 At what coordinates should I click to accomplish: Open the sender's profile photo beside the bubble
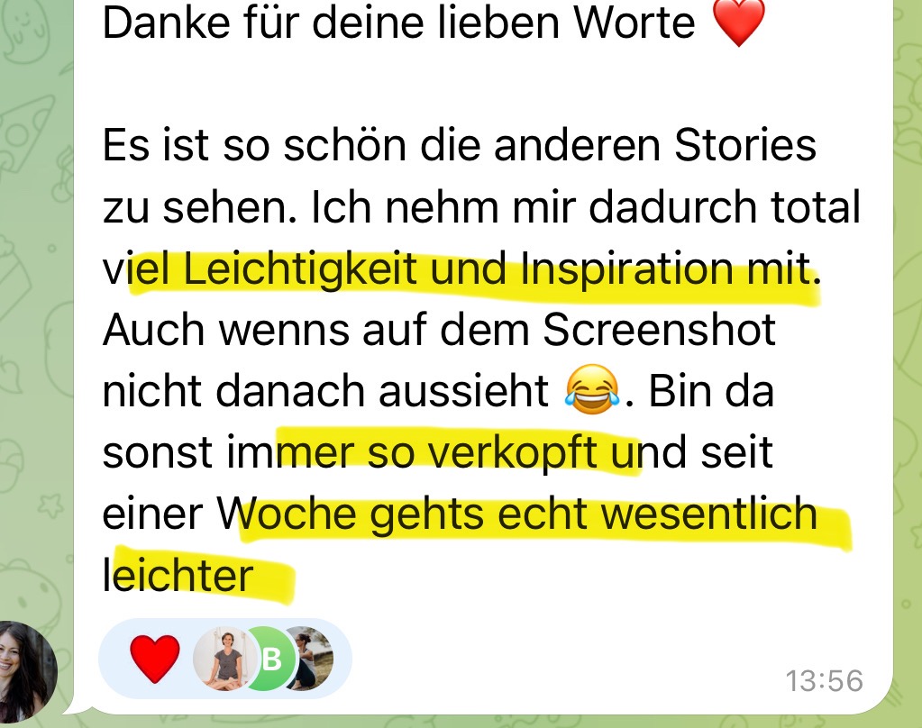(x=26, y=671)
